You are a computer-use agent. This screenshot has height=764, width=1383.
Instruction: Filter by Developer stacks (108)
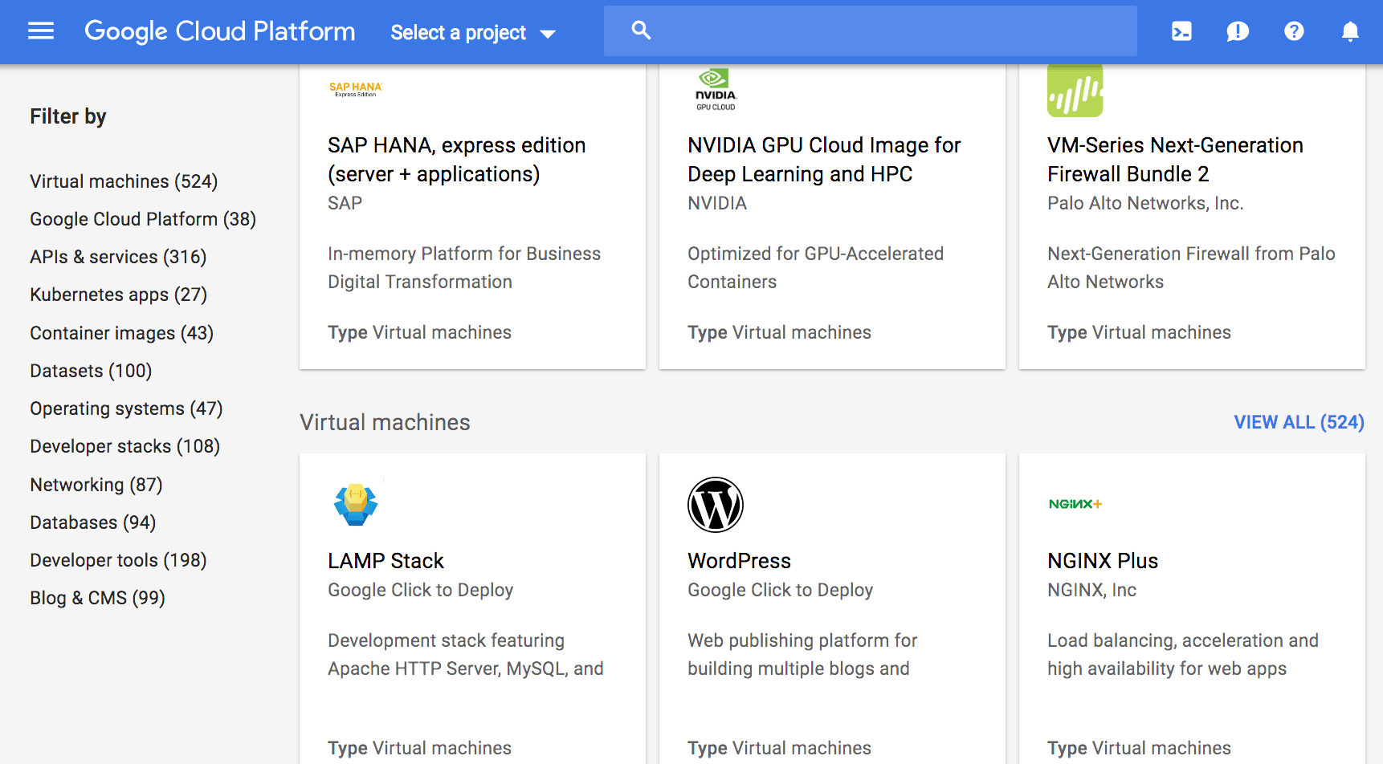(x=125, y=446)
